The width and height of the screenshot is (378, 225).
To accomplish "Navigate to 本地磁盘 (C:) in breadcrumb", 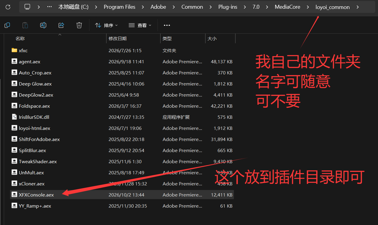I will 73,7.
